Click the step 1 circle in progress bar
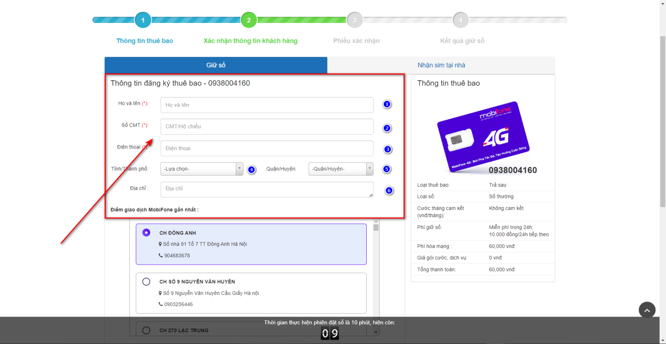 pos(143,20)
